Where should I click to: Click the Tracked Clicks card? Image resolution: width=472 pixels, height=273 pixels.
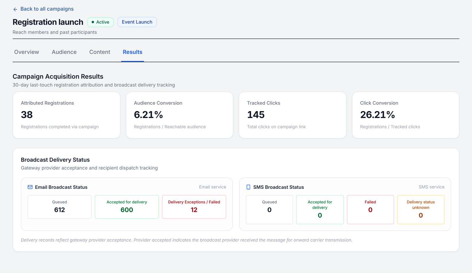[293, 115]
